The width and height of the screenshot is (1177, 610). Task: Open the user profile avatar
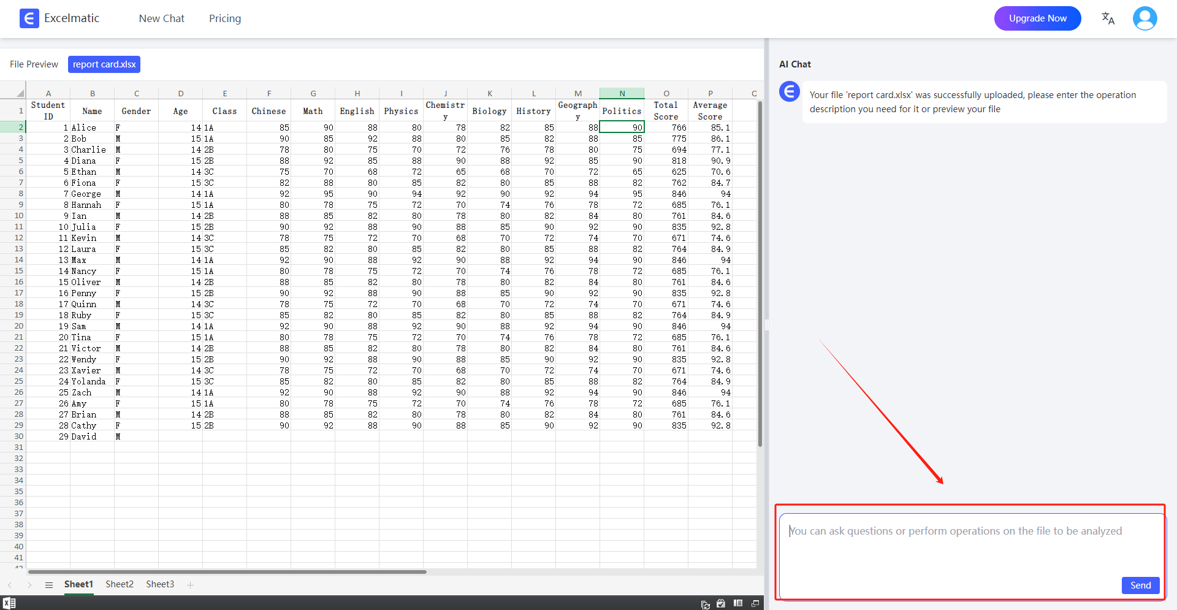[1145, 18]
